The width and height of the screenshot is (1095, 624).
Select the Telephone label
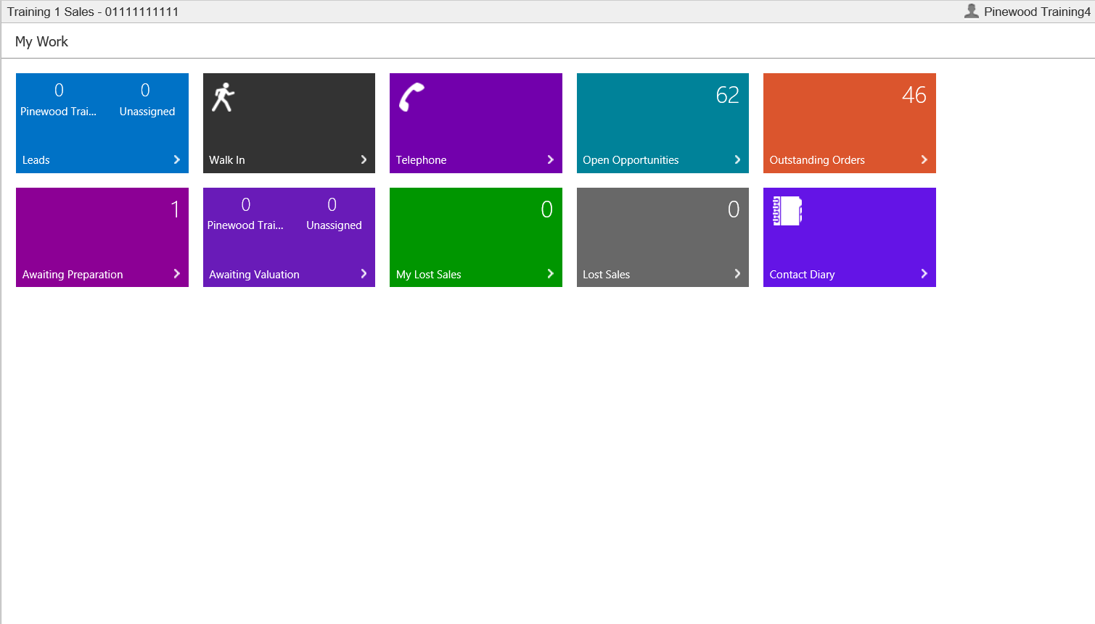(421, 160)
